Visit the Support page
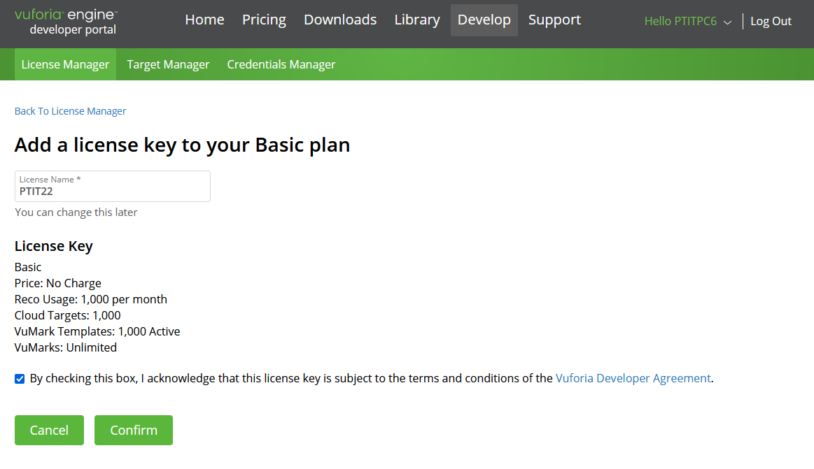The height and width of the screenshot is (469, 814). click(x=554, y=20)
